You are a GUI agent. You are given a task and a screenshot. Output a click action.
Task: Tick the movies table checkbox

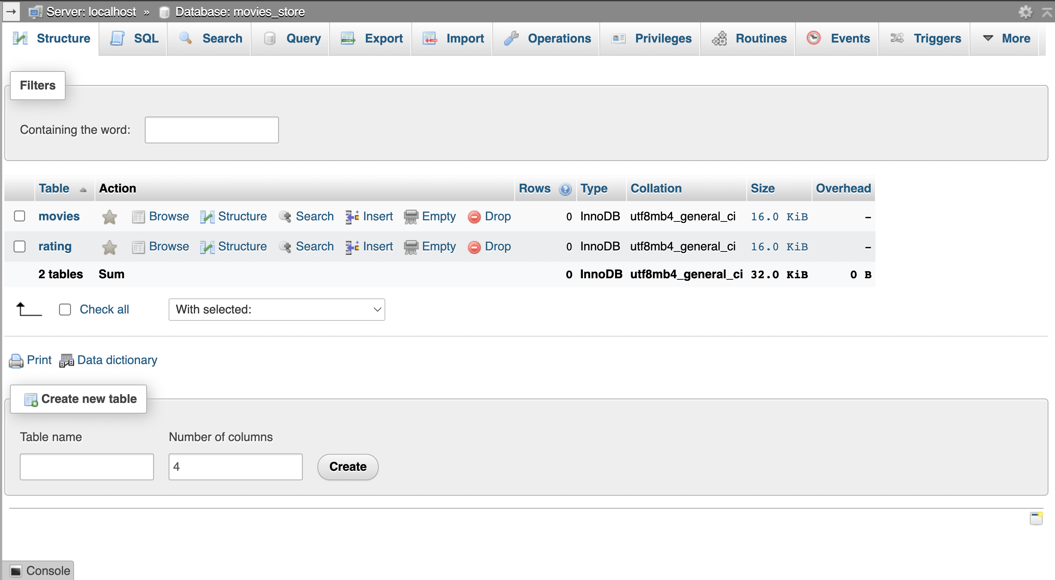[20, 216]
